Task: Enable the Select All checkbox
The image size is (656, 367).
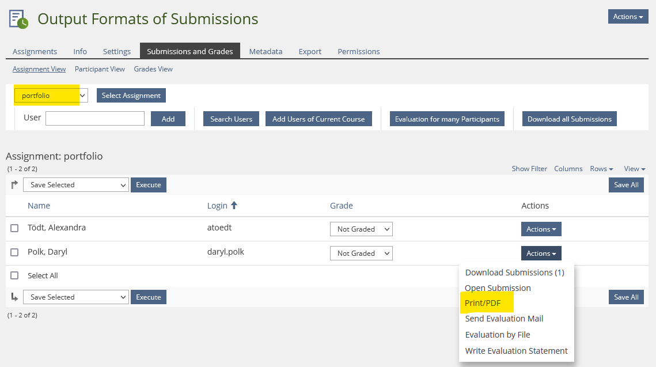Action: pos(14,275)
